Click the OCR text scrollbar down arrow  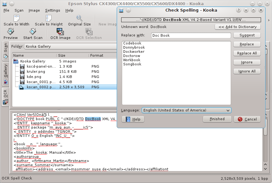pyautogui.click(x=266, y=169)
